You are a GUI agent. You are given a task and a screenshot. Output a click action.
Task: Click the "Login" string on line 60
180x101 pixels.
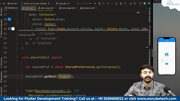click(x=64, y=76)
